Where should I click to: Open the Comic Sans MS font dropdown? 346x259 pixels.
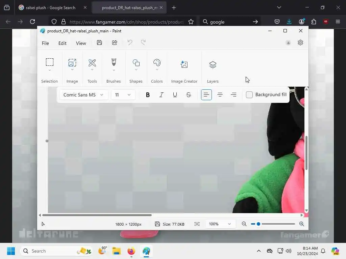click(x=84, y=95)
